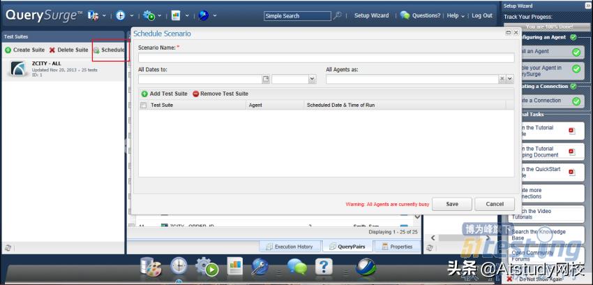Open the Administration module icon in top toolbar
This screenshot has height=285, width=593.
(x=93, y=15)
